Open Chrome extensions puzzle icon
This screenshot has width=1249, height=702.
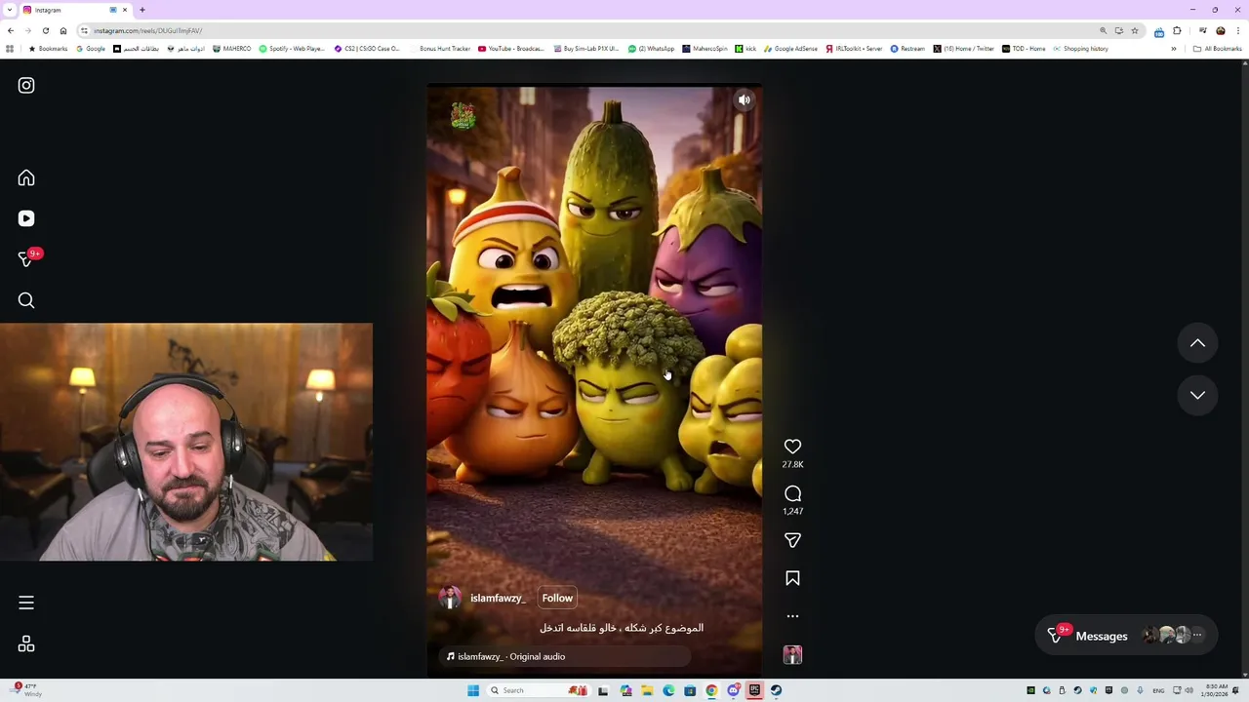coord(1176,30)
